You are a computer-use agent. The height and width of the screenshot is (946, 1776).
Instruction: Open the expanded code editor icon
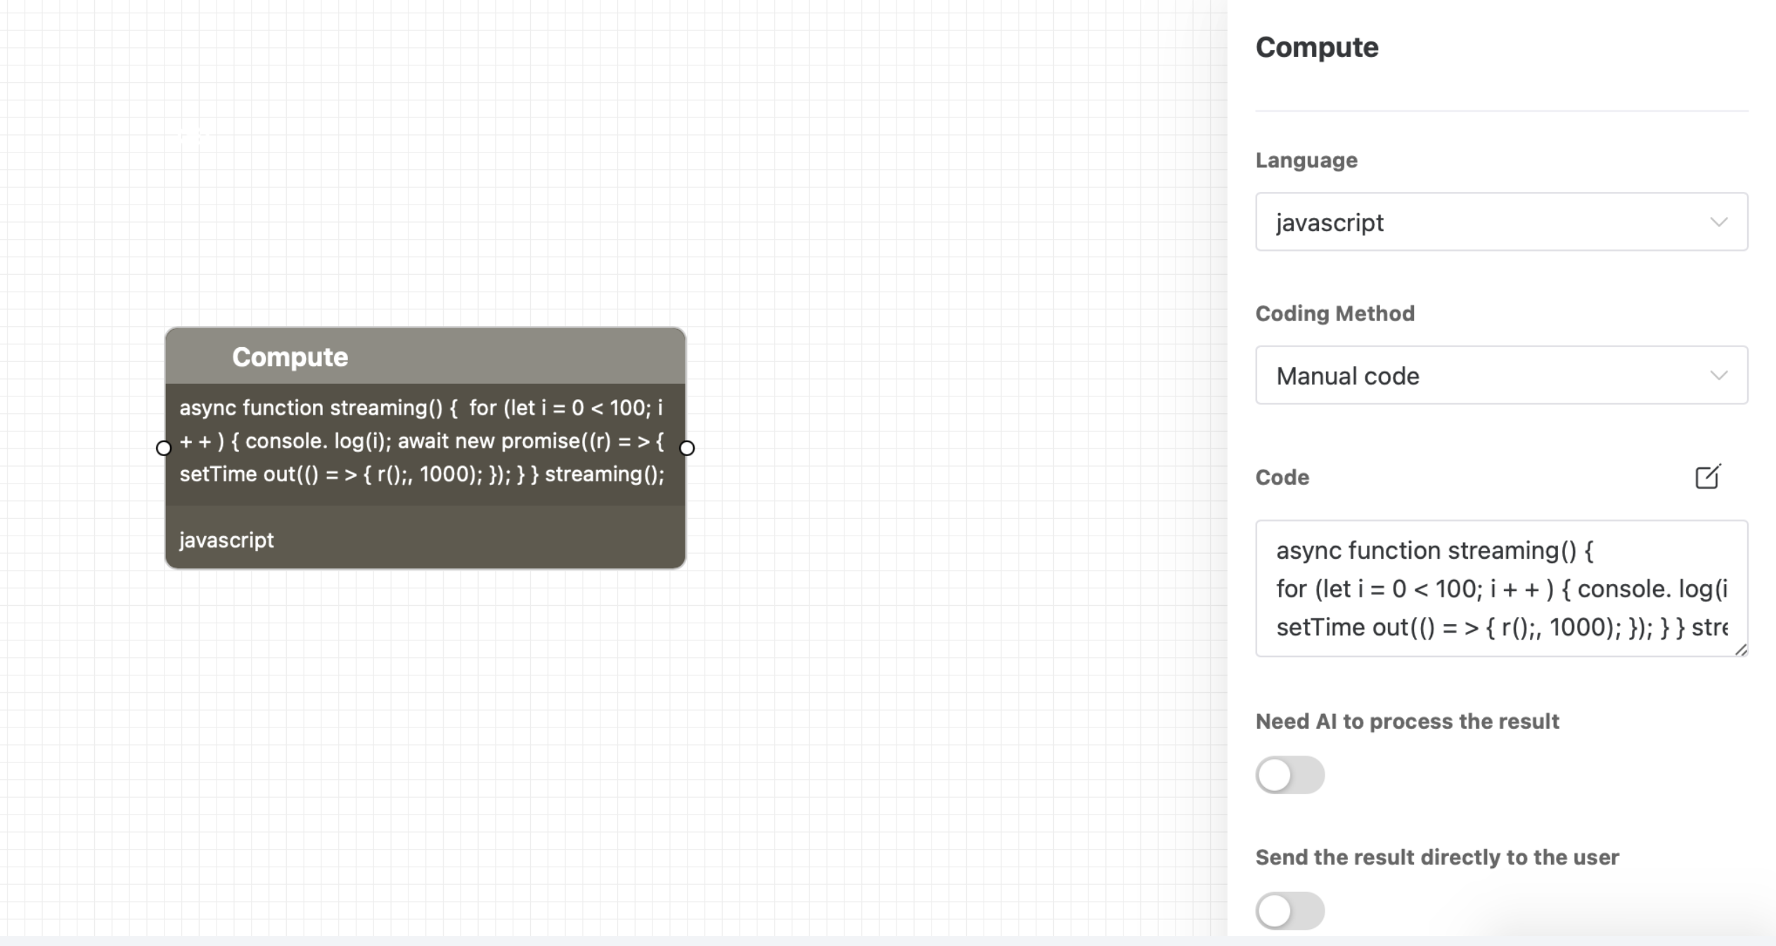1707,477
